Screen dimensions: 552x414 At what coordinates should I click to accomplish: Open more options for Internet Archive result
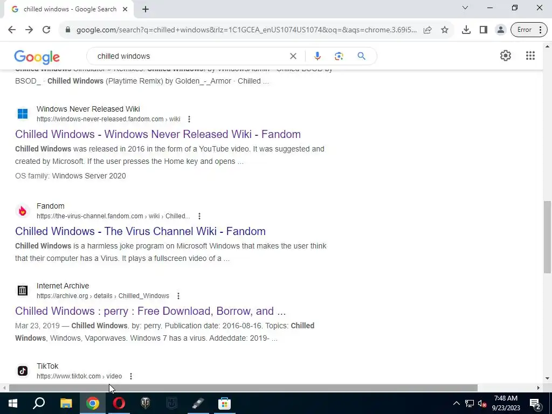pos(178,296)
